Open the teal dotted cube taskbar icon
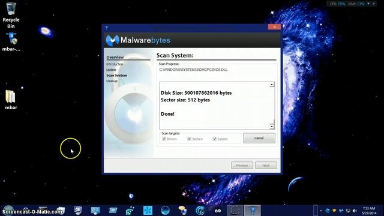Viewport: 384px width, 216px height. tap(130, 211)
